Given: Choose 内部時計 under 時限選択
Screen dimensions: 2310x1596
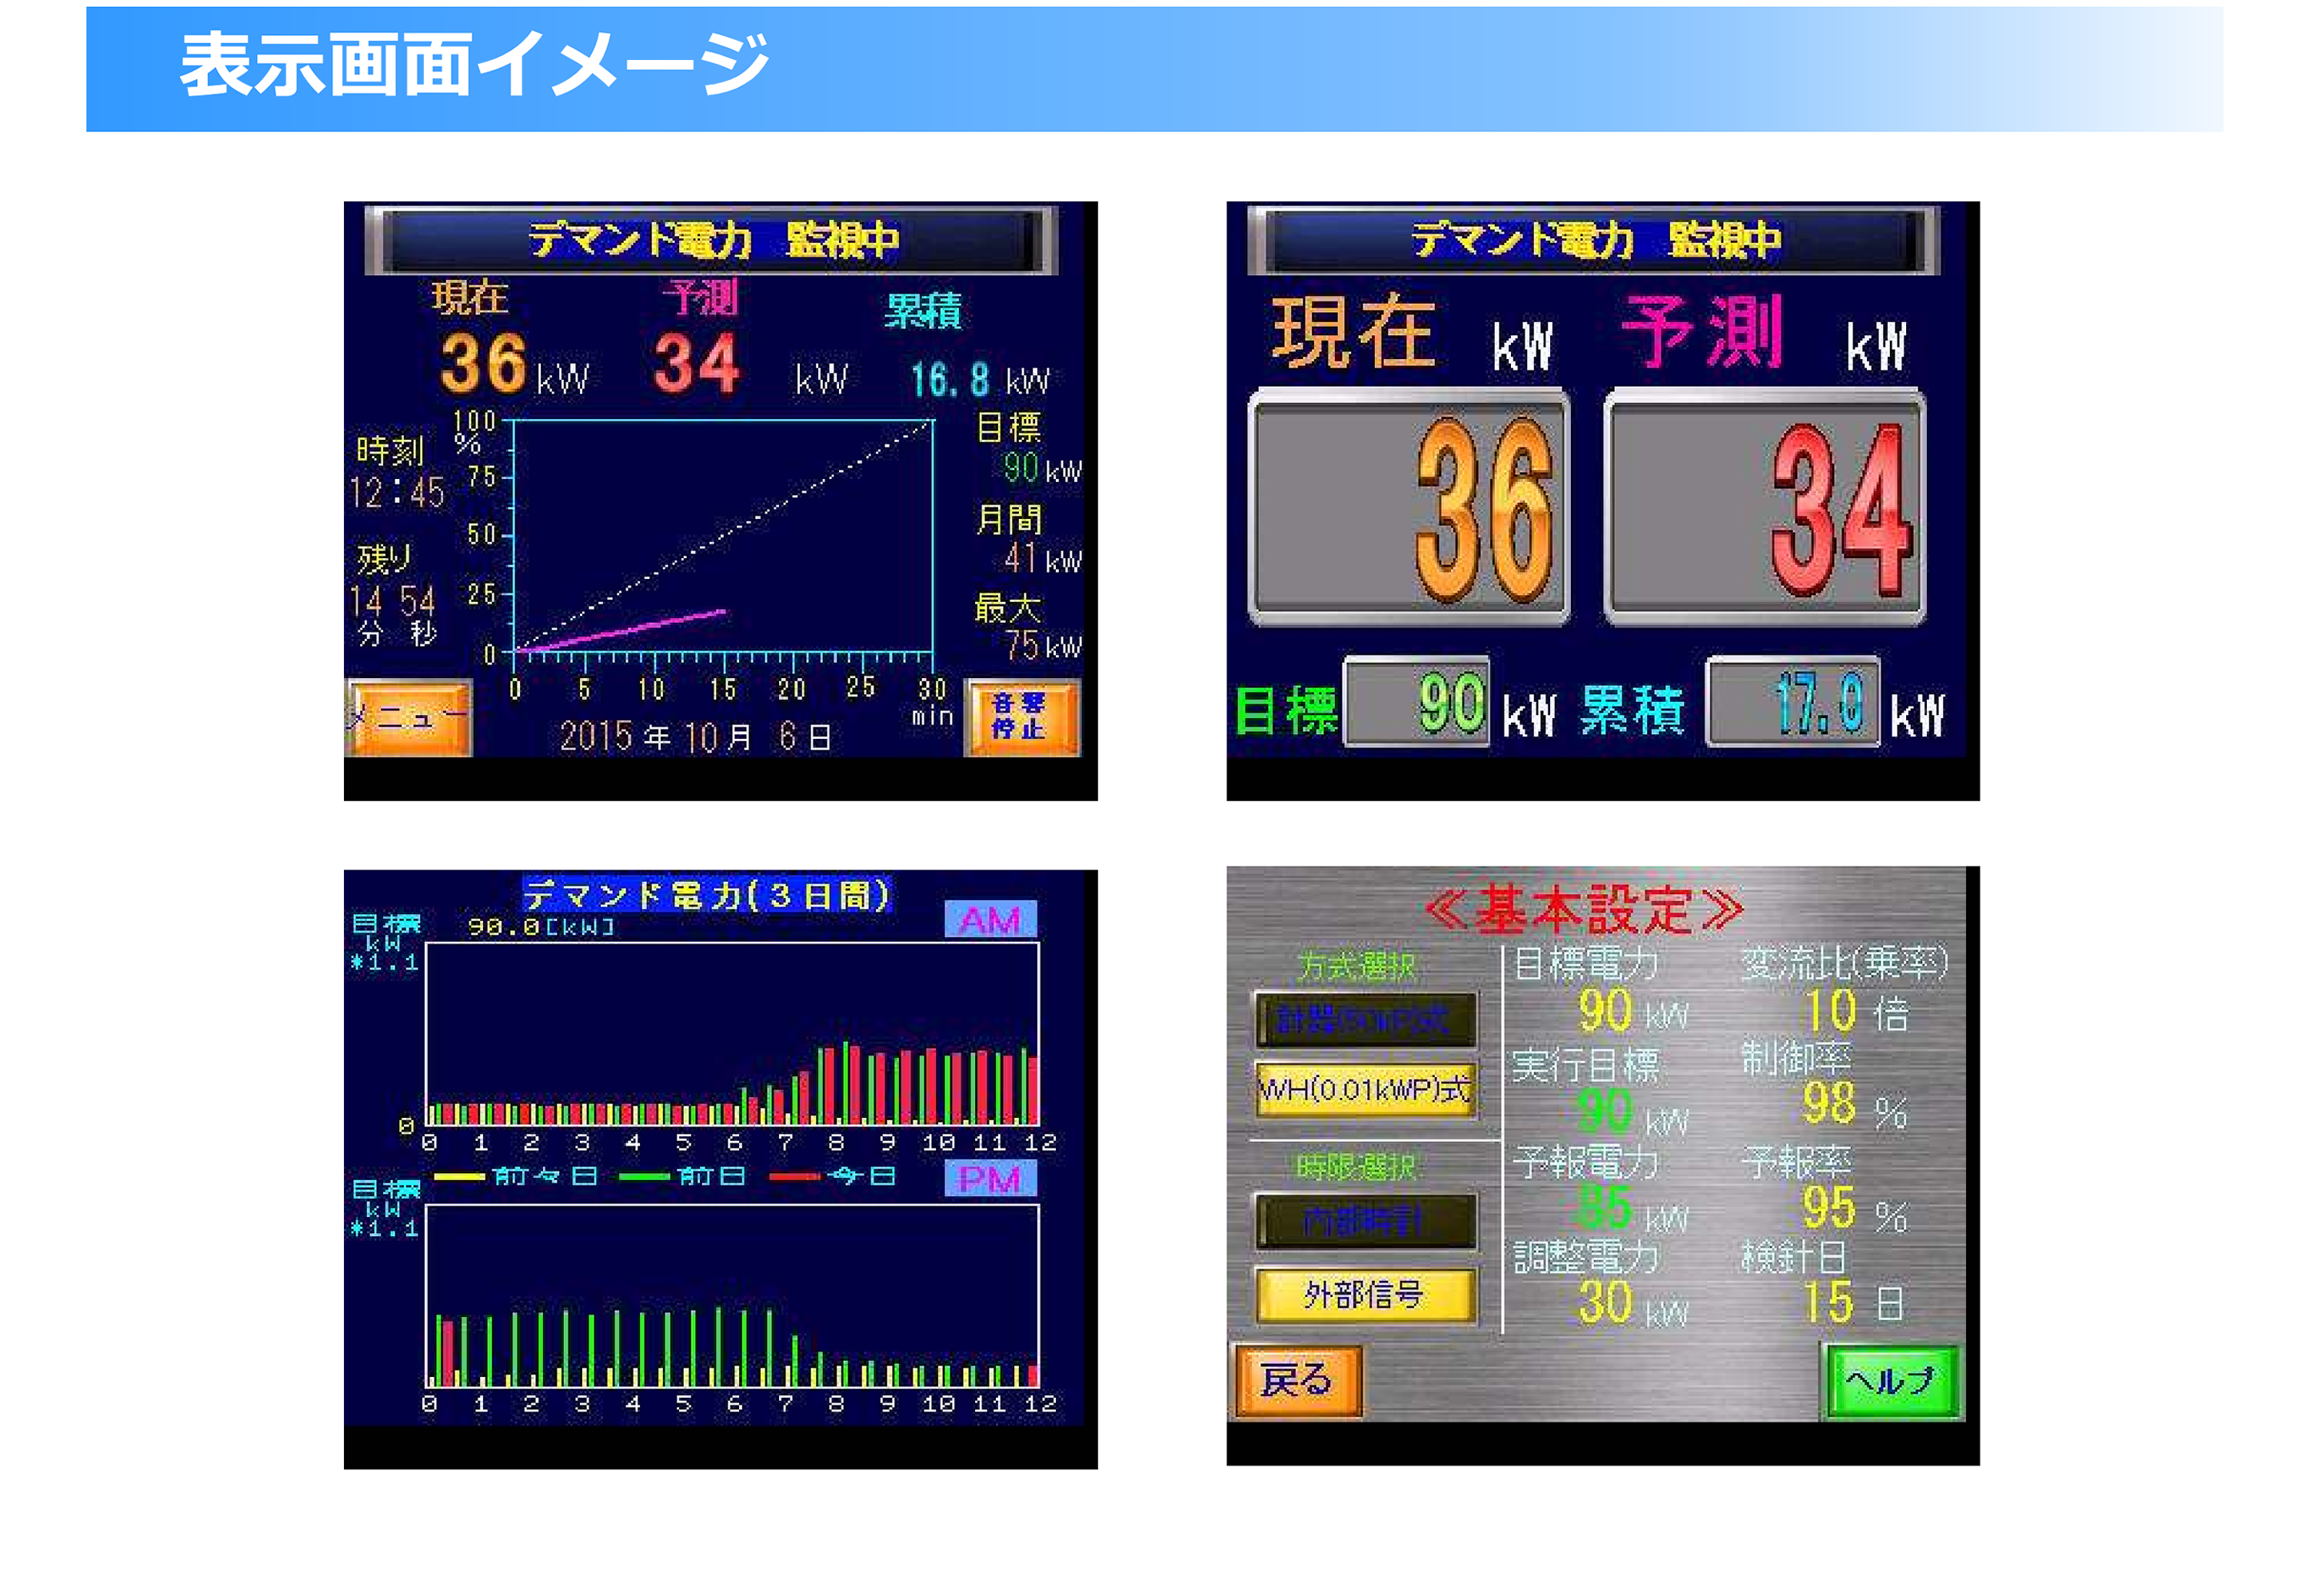Looking at the screenshot, I should click(1365, 1222).
